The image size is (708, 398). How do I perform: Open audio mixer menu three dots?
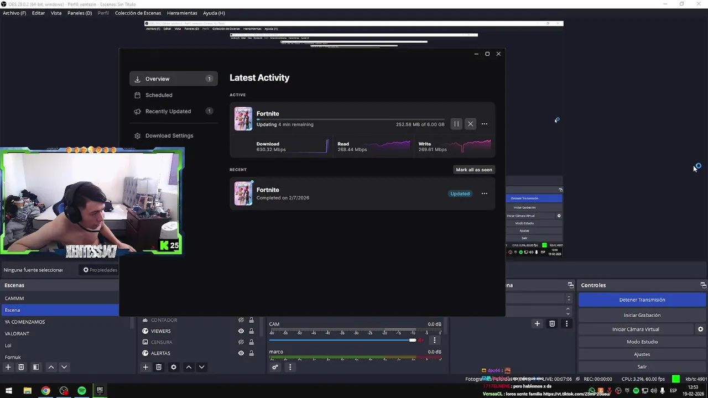coord(290,367)
